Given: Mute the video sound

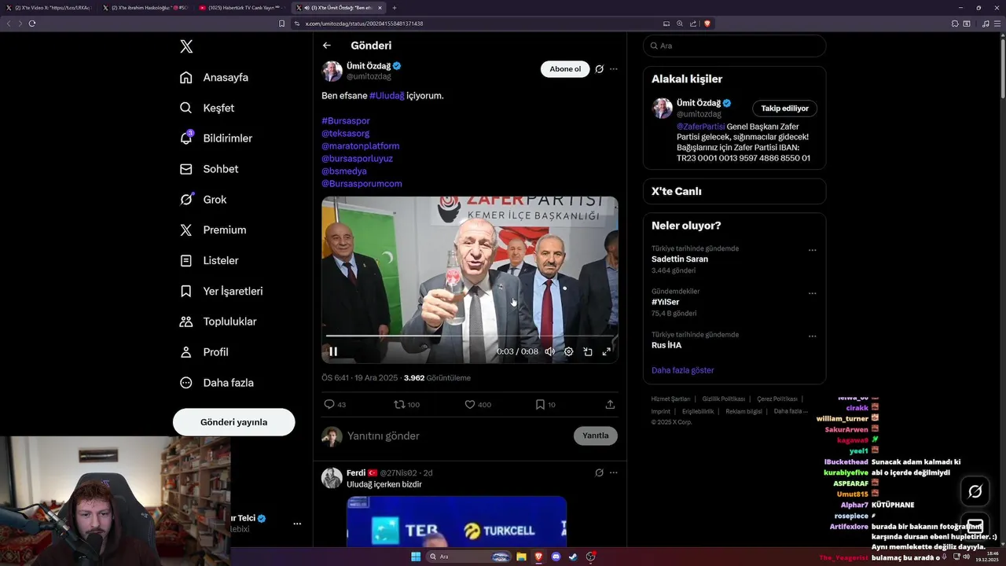Looking at the screenshot, I should [x=549, y=351].
